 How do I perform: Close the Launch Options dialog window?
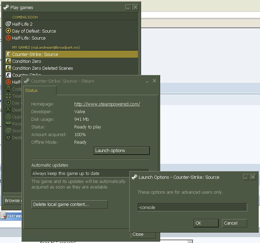click(x=253, y=177)
